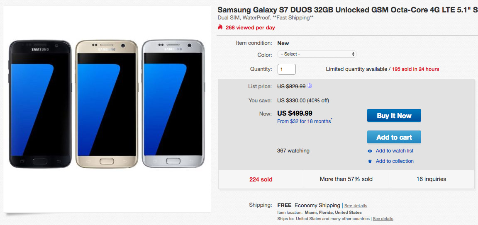Image resolution: width=478 pixels, height=225 pixels.
Task: Click the eye icon for watch list
Action: pyautogui.click(x=370, y=151)
